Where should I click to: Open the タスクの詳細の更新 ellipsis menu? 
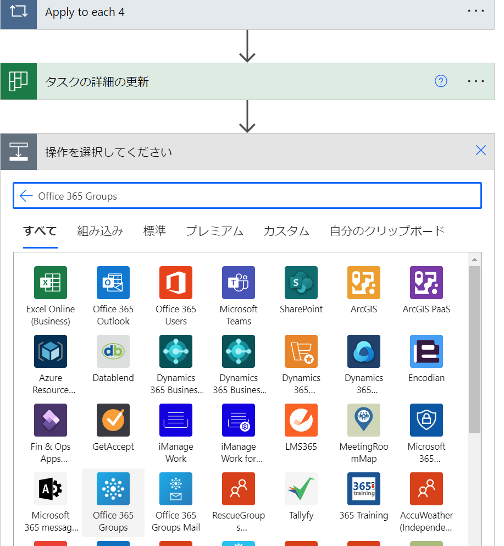click(x=475, y=81)
